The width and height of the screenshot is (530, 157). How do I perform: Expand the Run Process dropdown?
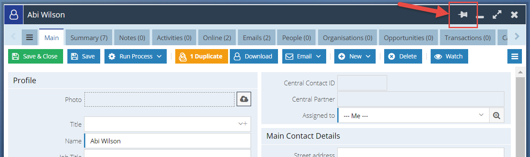pos(136,56)
